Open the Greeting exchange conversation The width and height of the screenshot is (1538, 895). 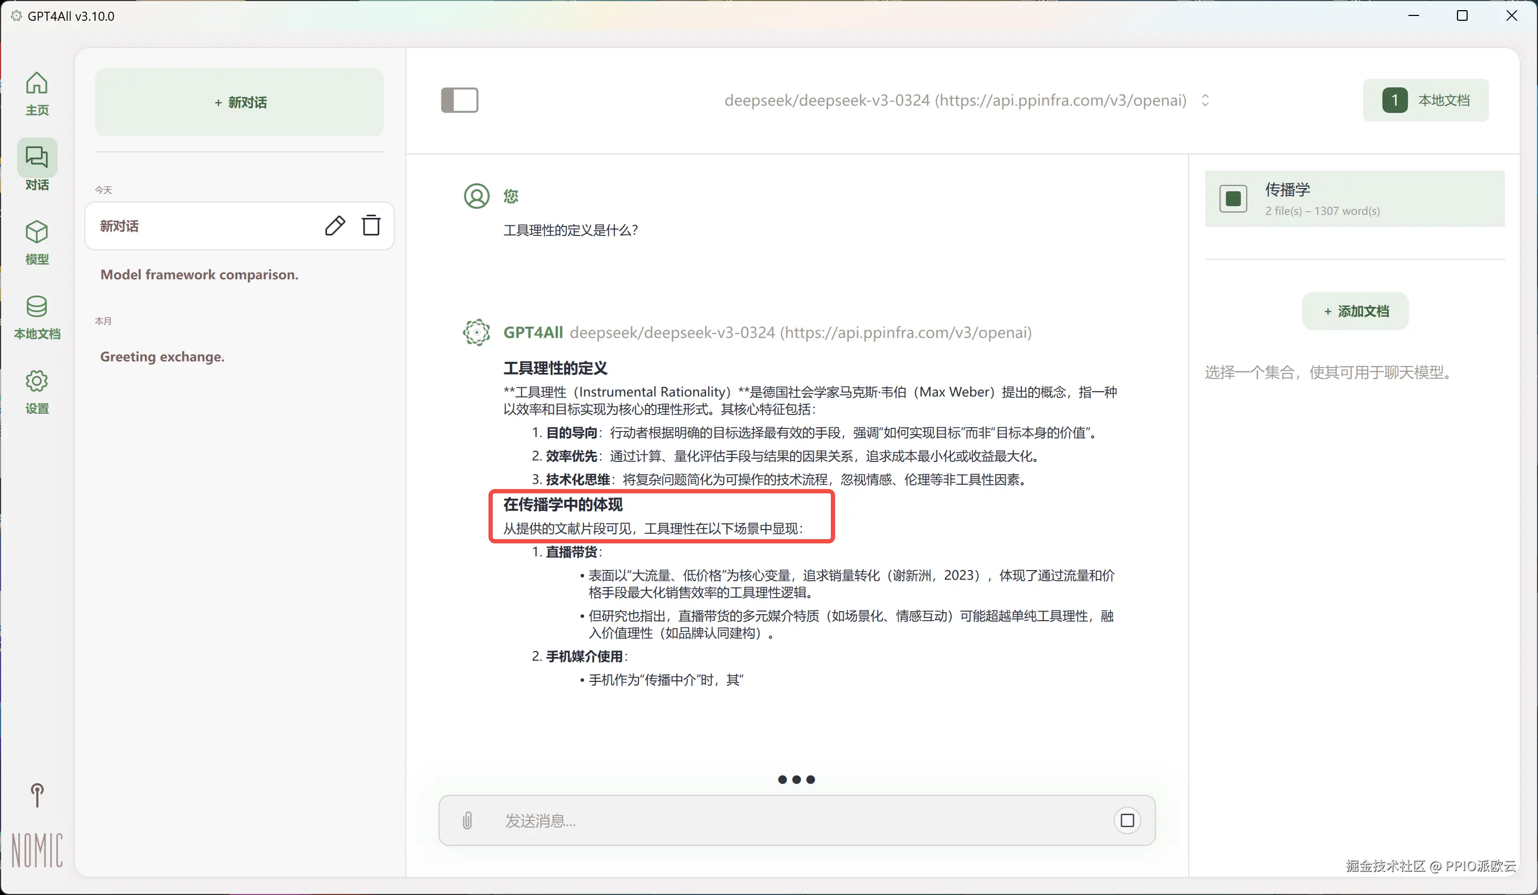162,356
